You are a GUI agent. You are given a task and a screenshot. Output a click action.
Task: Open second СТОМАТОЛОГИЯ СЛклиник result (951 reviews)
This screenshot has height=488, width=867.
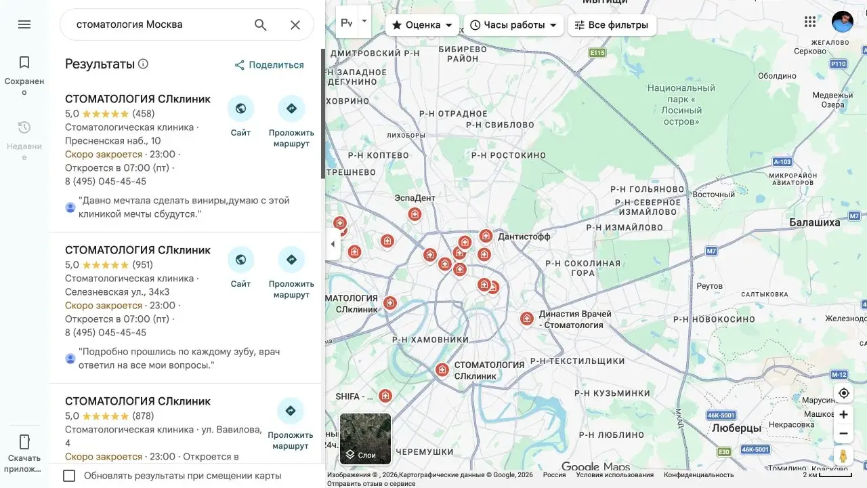(138, 250)
